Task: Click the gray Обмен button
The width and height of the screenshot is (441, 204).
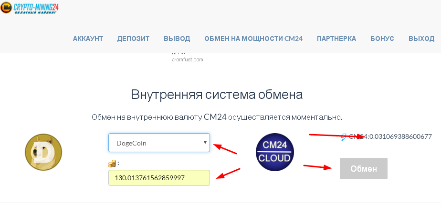Action: [x=364, y=168]
